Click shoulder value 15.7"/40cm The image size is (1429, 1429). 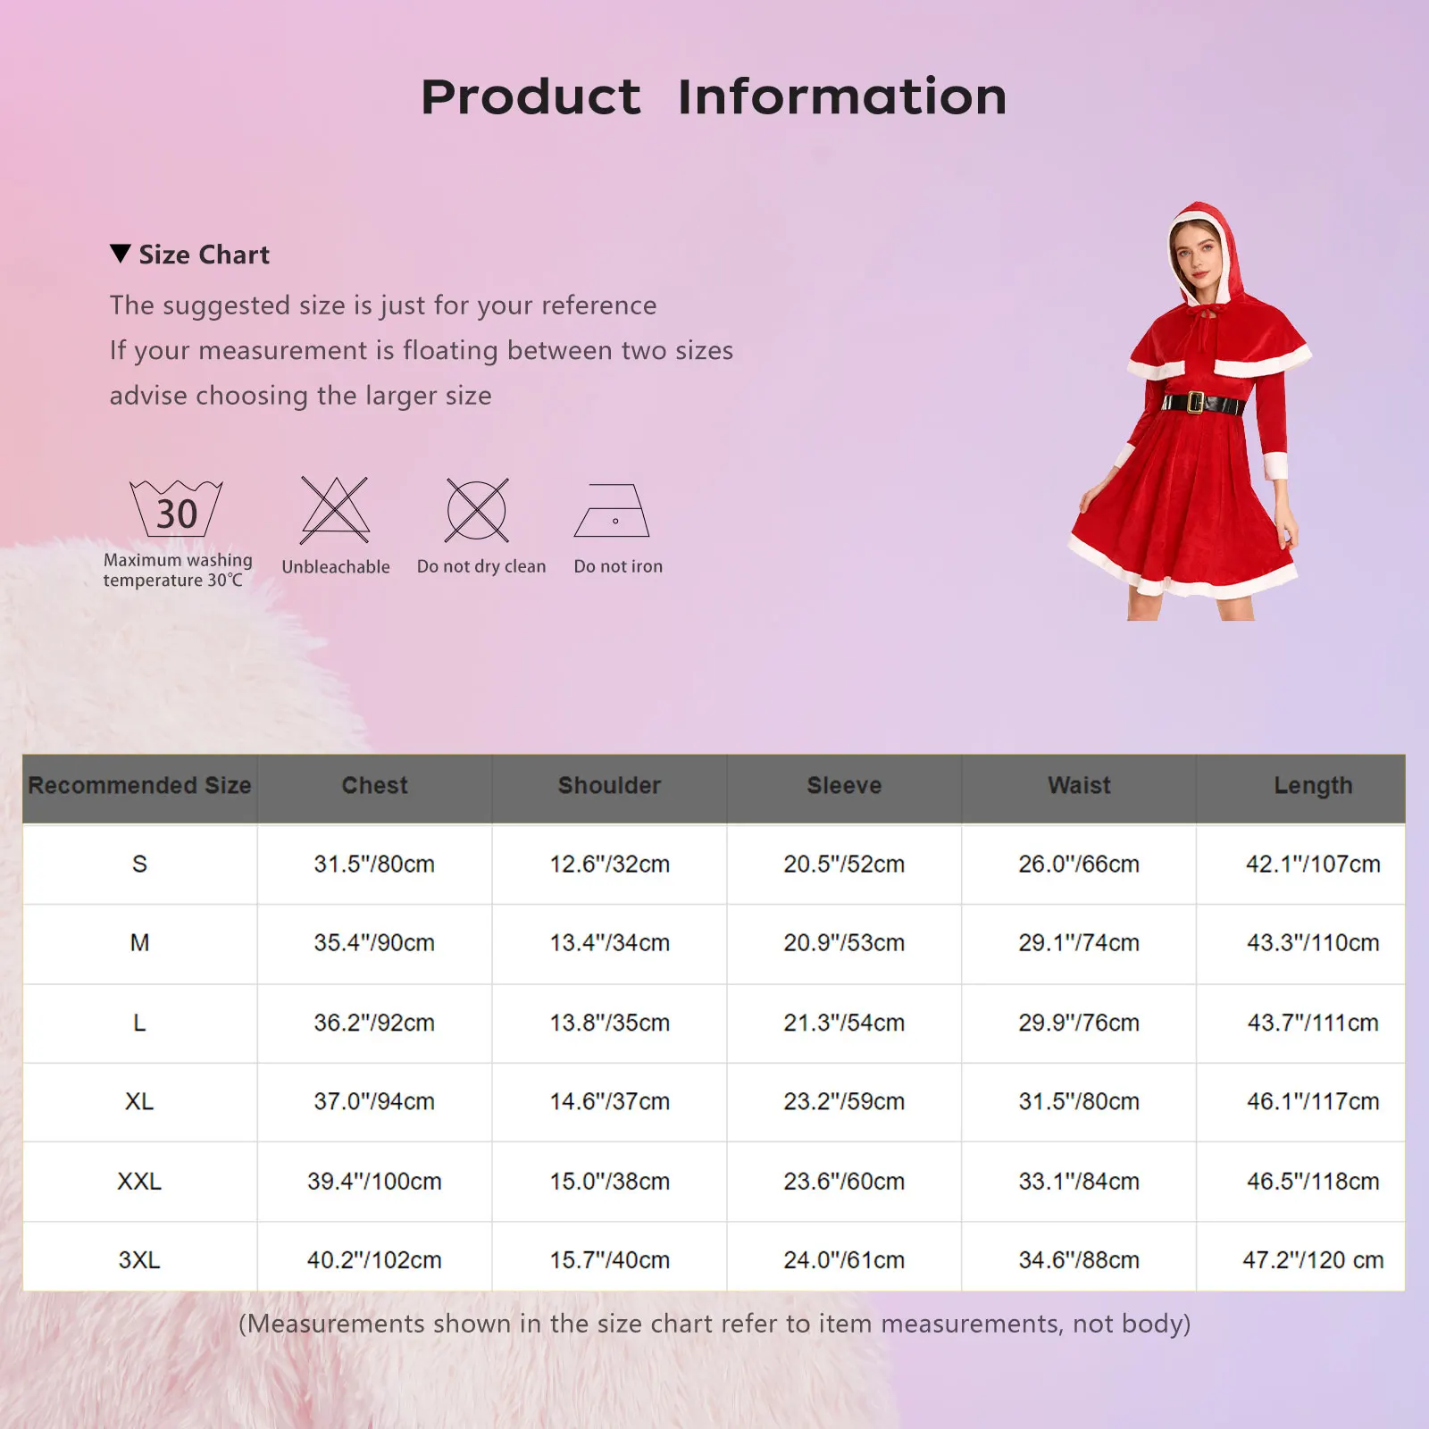[609, 1259]
